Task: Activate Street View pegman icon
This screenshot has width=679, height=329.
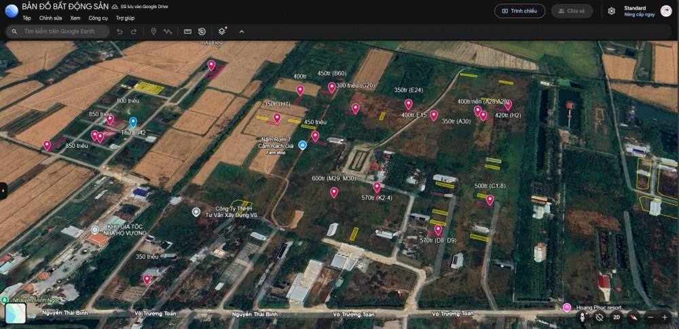Action: (583, 317)
